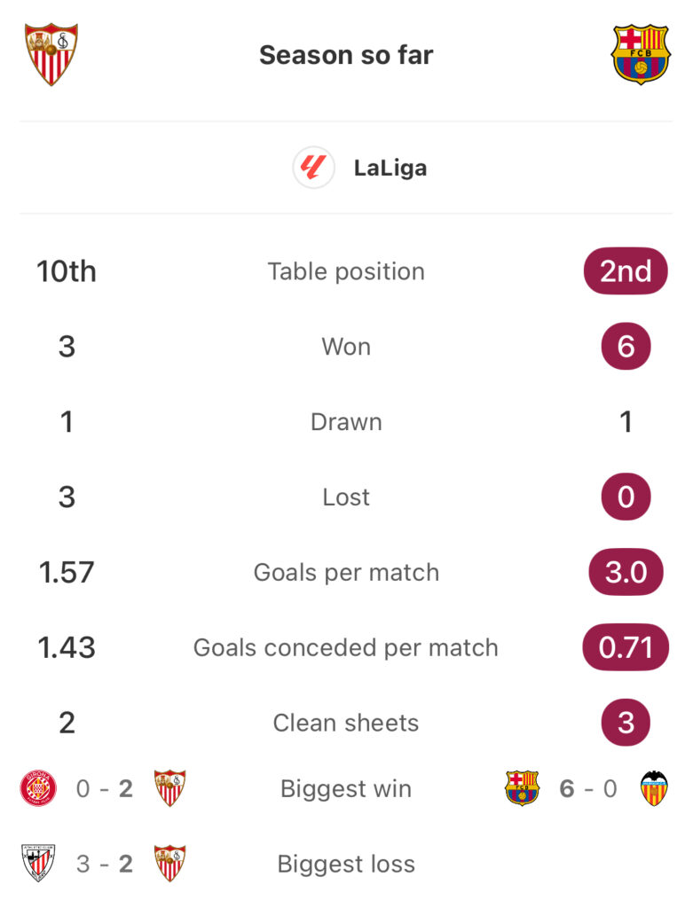Tap Sevilla's 10th table position value
The image size is (693, 908).
point(67,271)
